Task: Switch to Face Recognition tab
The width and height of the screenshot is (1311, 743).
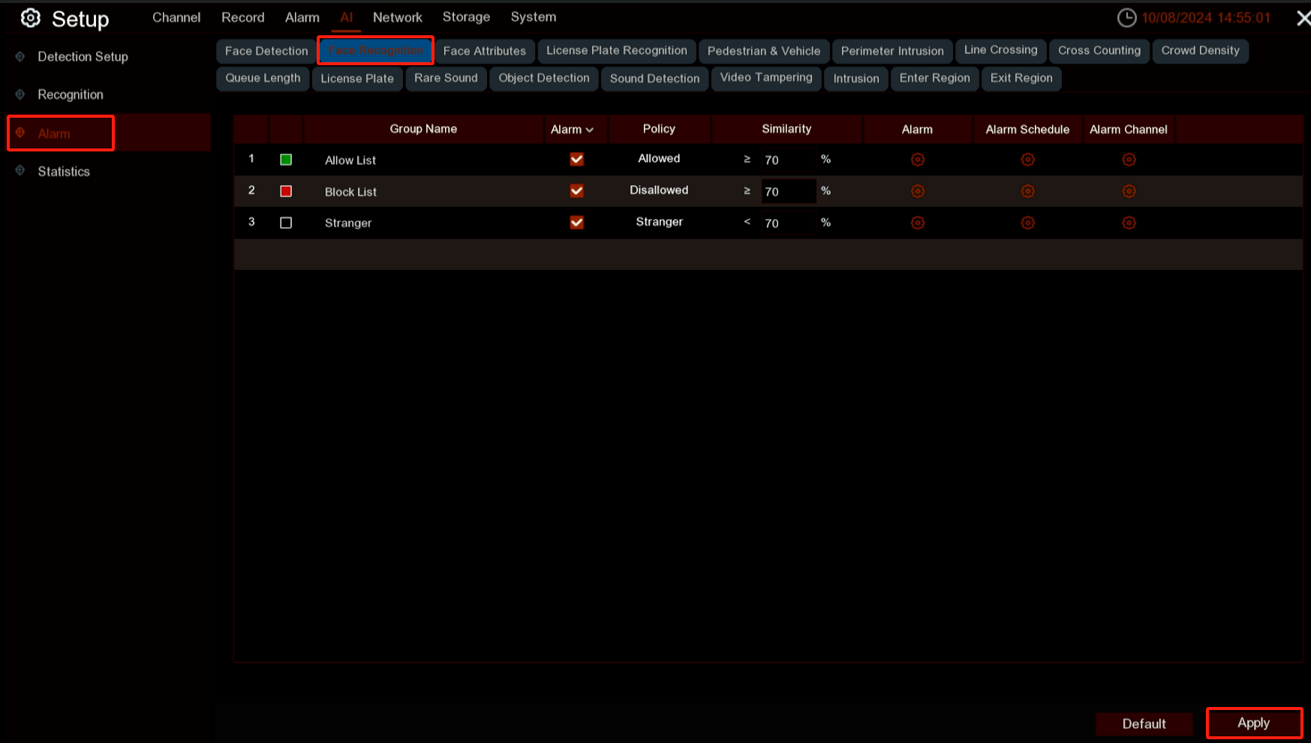Action: [375, 51]
